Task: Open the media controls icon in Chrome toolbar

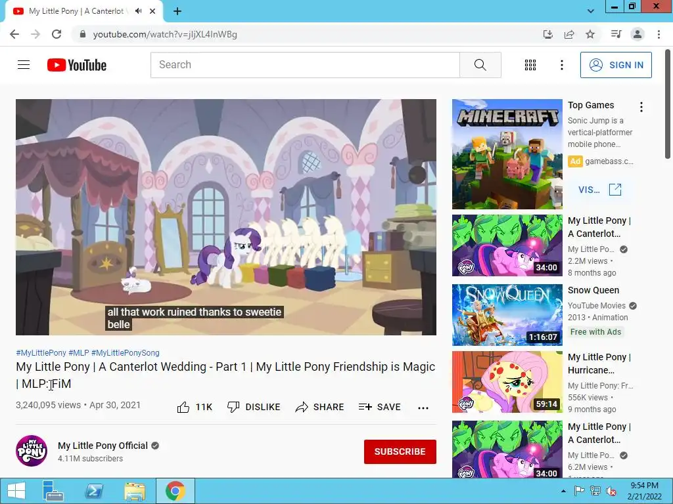Action: 616,34
